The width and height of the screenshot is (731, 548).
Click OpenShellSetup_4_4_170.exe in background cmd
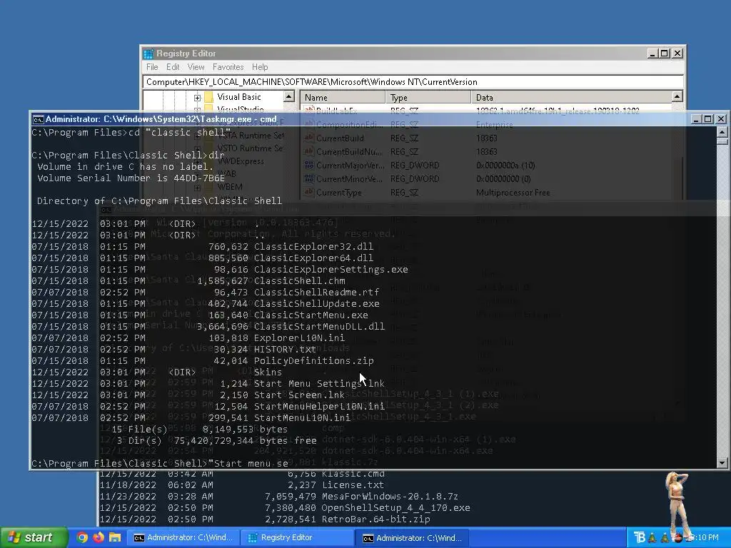pos(395,508)
